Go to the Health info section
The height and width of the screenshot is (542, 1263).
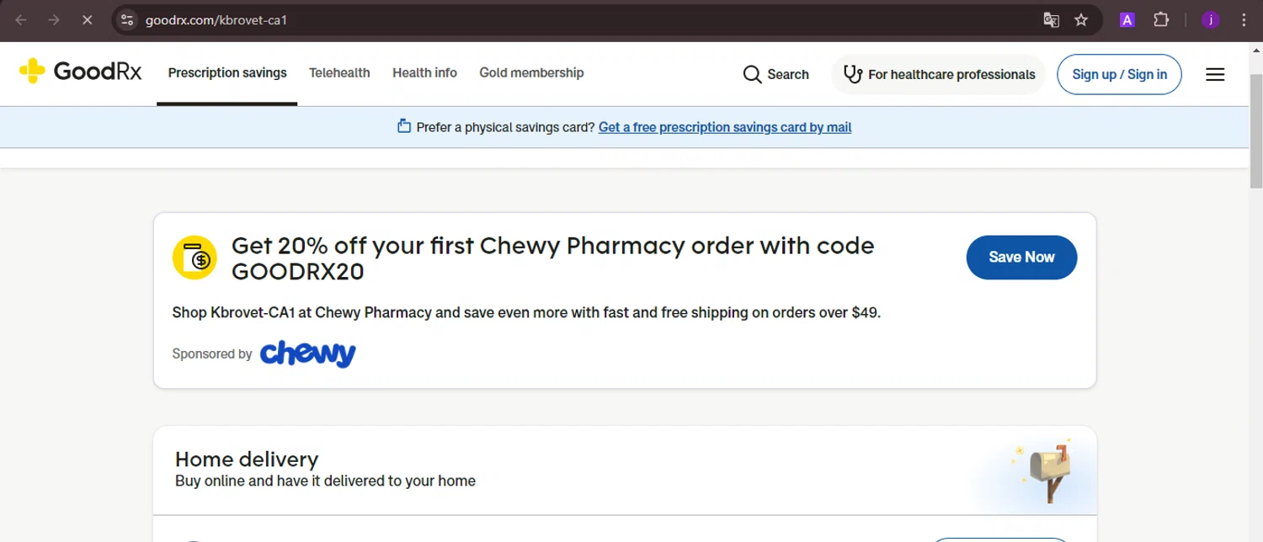(x=424, y=73)
